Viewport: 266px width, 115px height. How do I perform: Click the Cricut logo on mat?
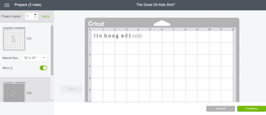click(x=96, y=23)
